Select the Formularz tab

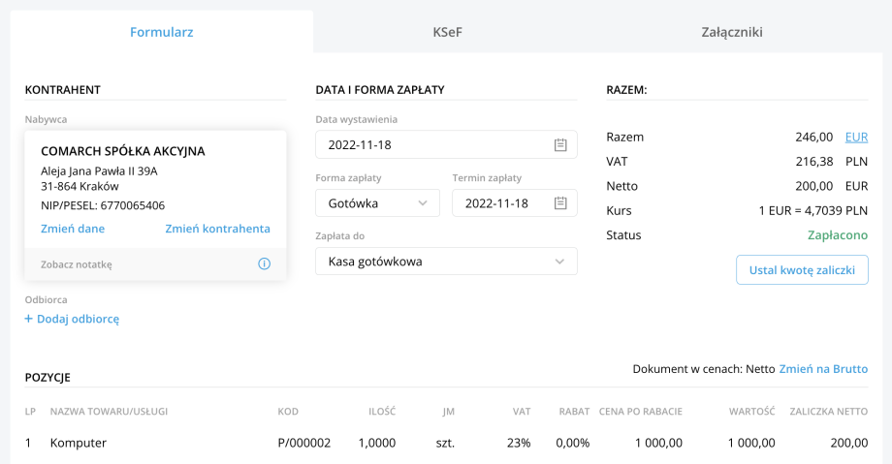162,32
